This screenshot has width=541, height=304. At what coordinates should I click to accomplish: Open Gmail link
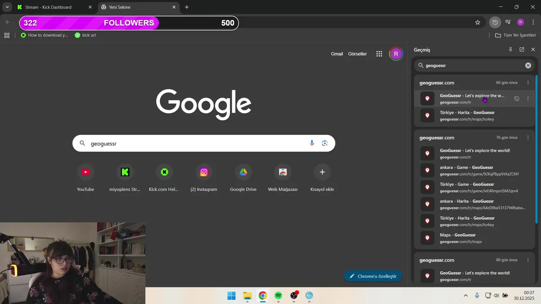tap(337, 54)
